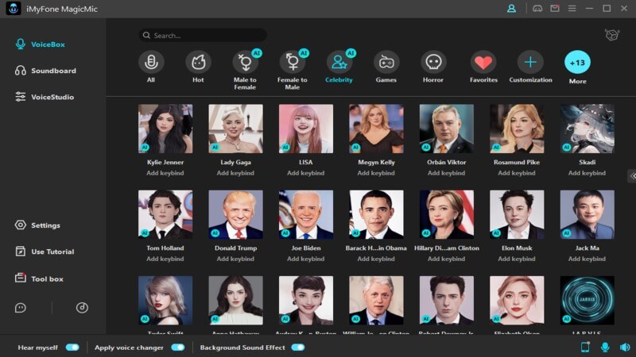Add keybind for Joe Biden

[x=306, y=259]
